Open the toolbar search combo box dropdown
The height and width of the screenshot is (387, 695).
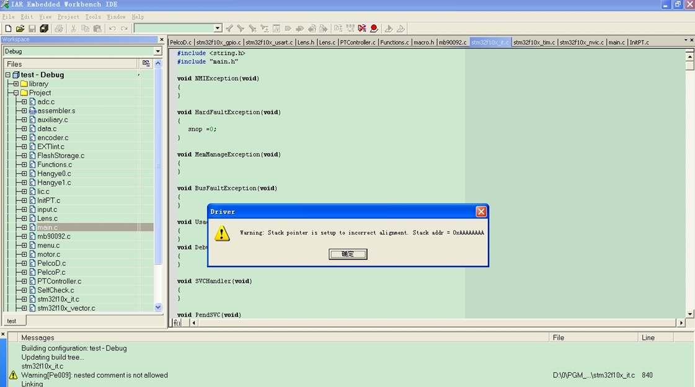tap(218, 29)
